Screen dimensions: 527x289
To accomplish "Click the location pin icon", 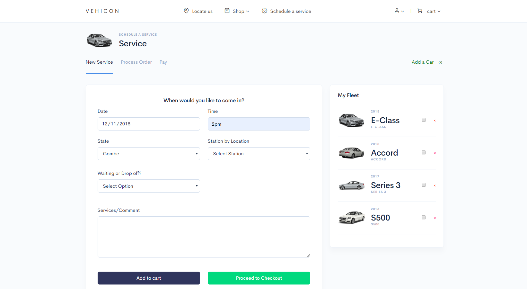I will click(186, 11).
